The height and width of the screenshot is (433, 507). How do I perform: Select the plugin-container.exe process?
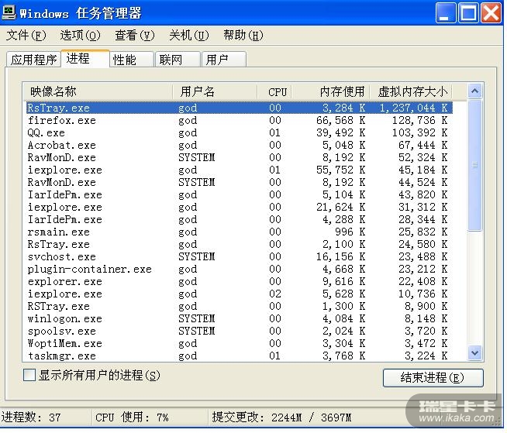point(239,269)
